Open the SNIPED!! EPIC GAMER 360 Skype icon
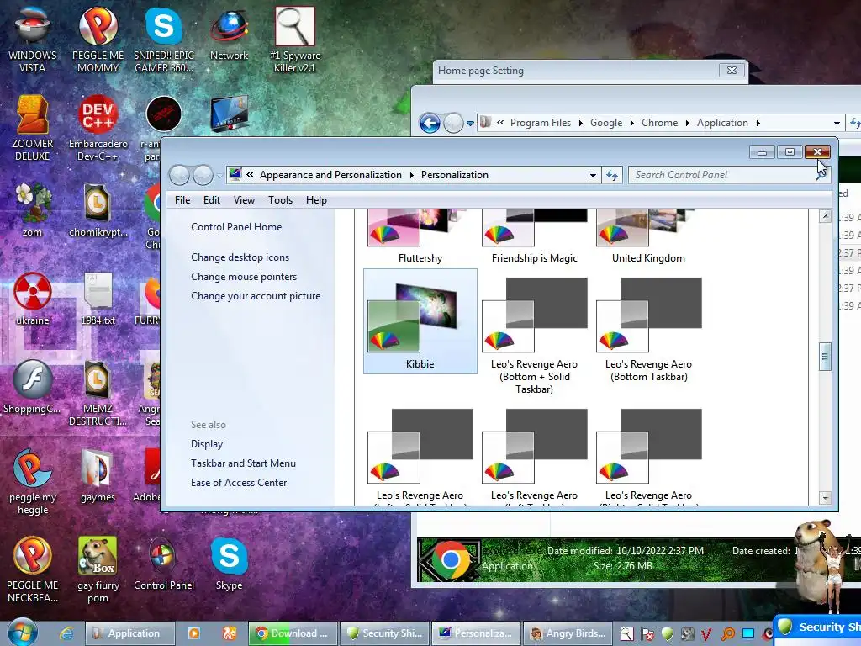Viewport: 861px width, 646px height. pyautogui.click(x=164, y=40)
